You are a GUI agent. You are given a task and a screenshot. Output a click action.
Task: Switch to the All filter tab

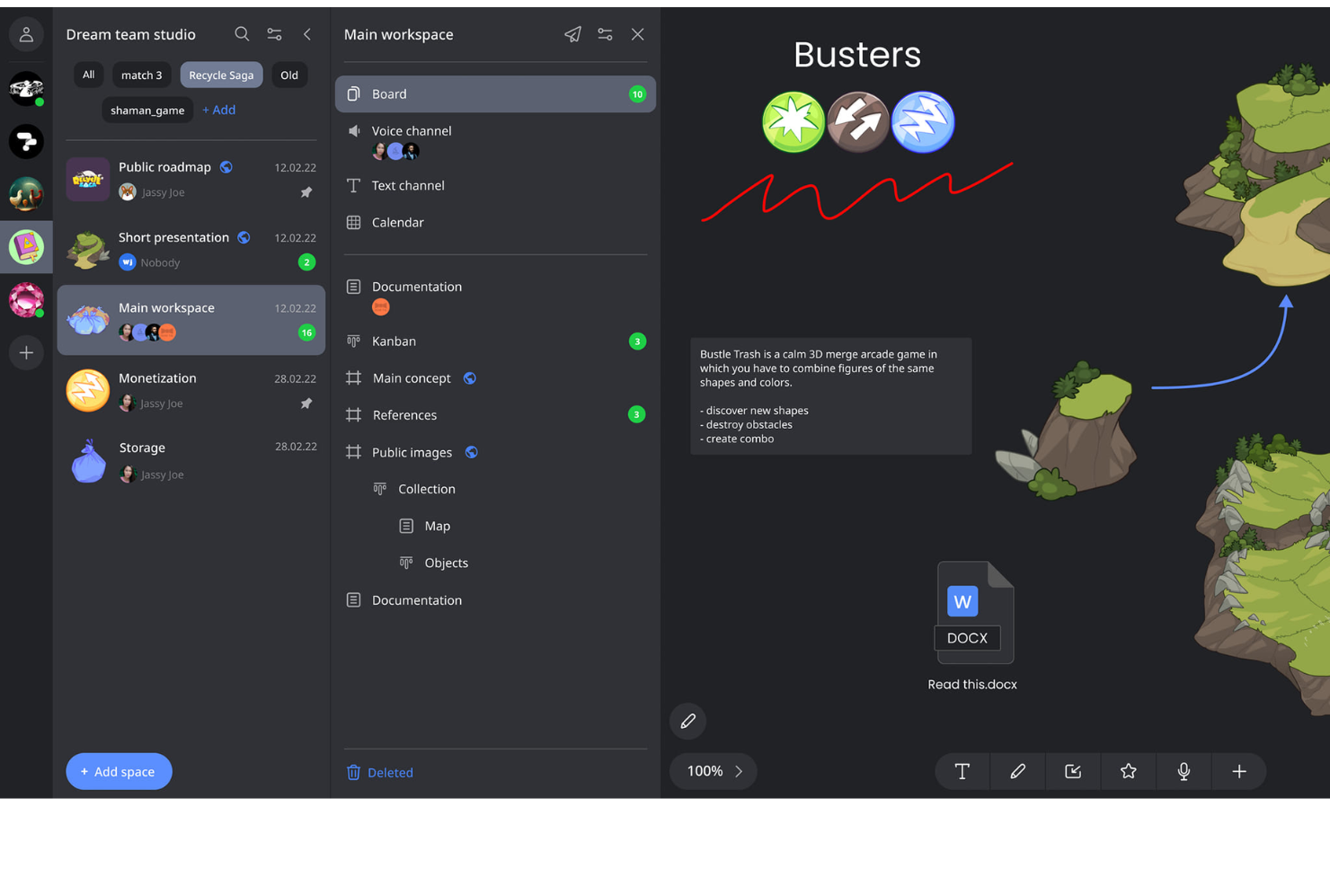88,75
